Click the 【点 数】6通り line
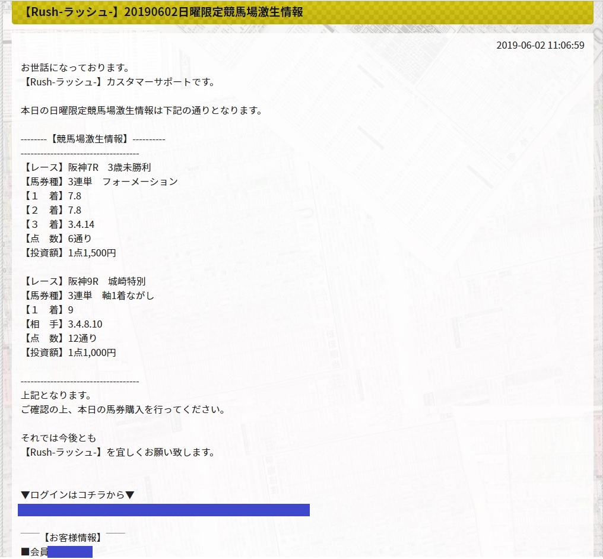603x559 pixels. click(x=57, y=239)
